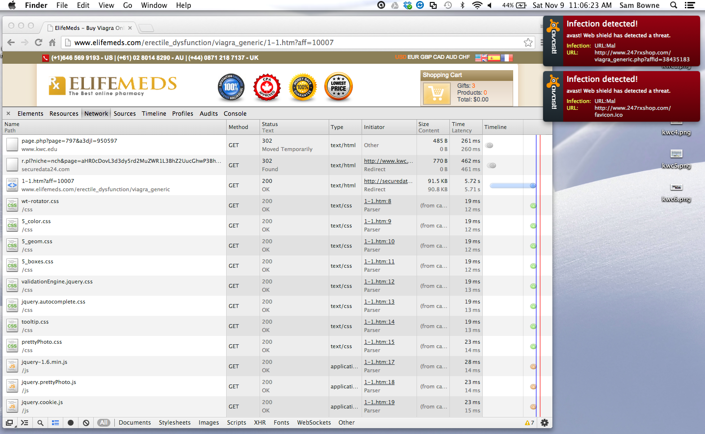Select the All network filter
705x434 pixels.
(104, 423)
